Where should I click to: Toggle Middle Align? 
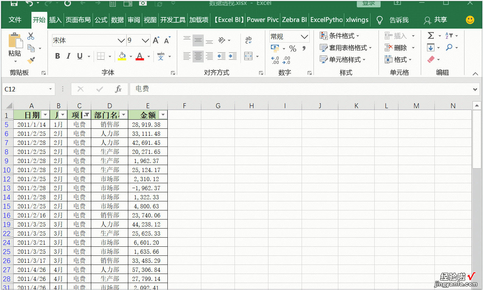pos(198,40)
